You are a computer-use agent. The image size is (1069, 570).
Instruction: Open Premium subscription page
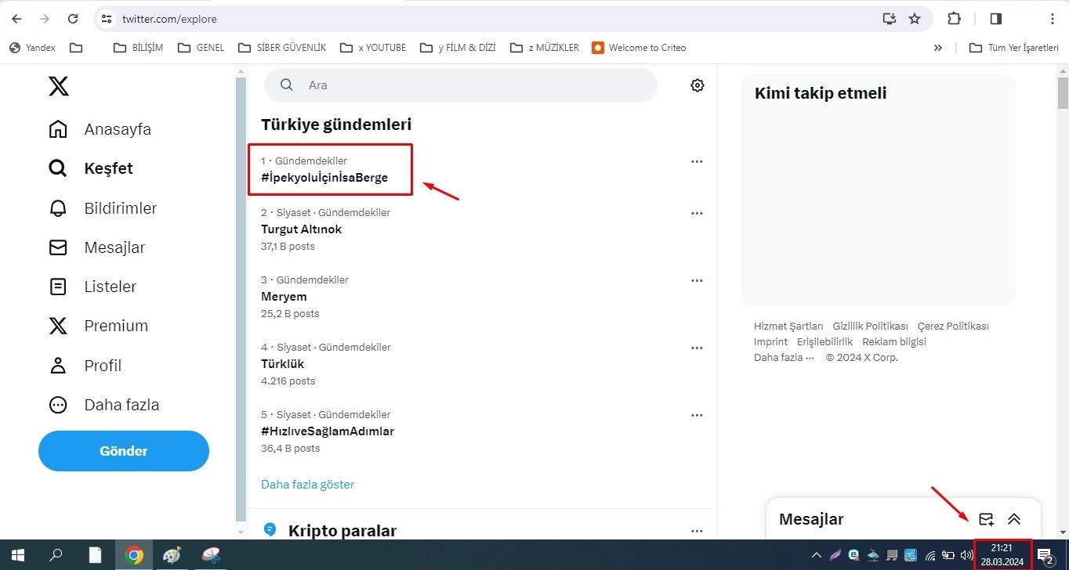point(98,326)
